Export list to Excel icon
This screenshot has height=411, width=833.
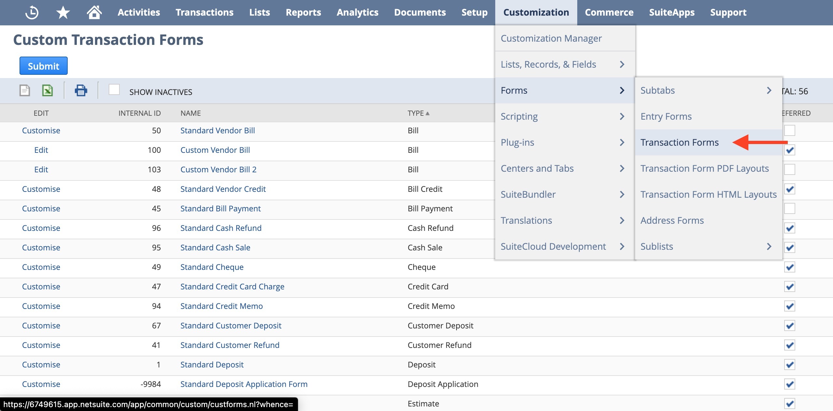tap(48, 90)
